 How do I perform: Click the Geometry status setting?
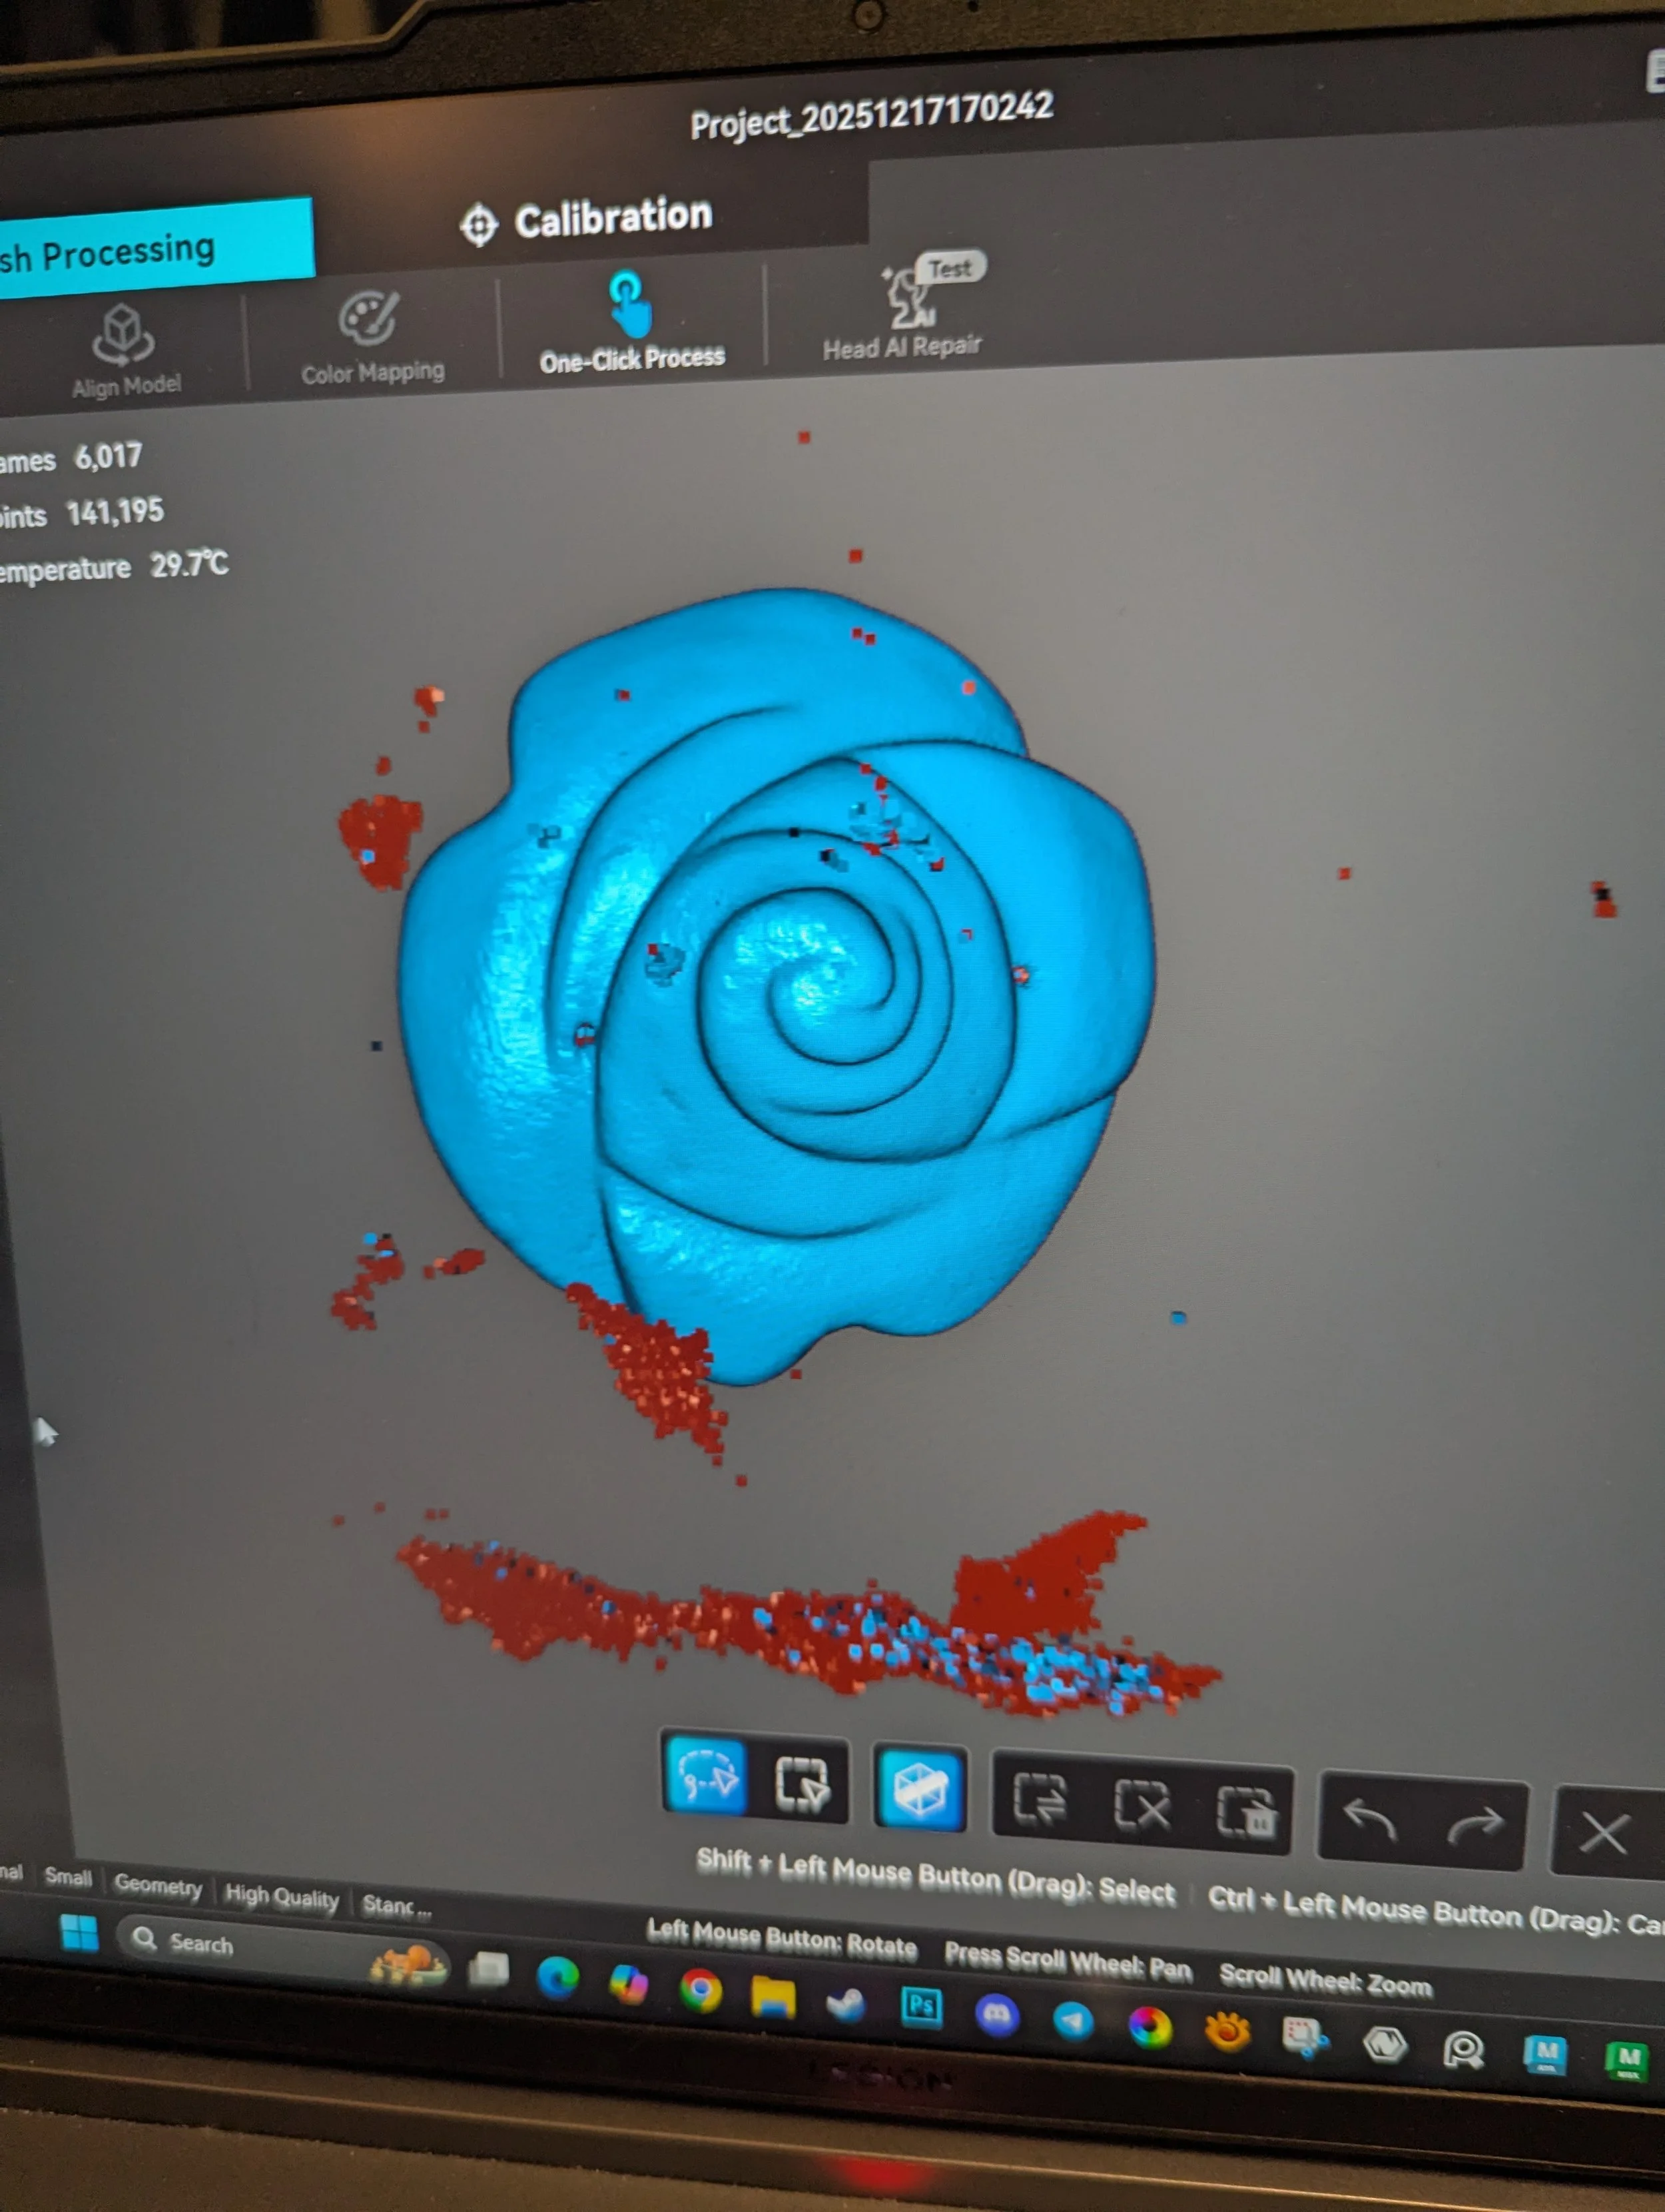pos(158,1885)
